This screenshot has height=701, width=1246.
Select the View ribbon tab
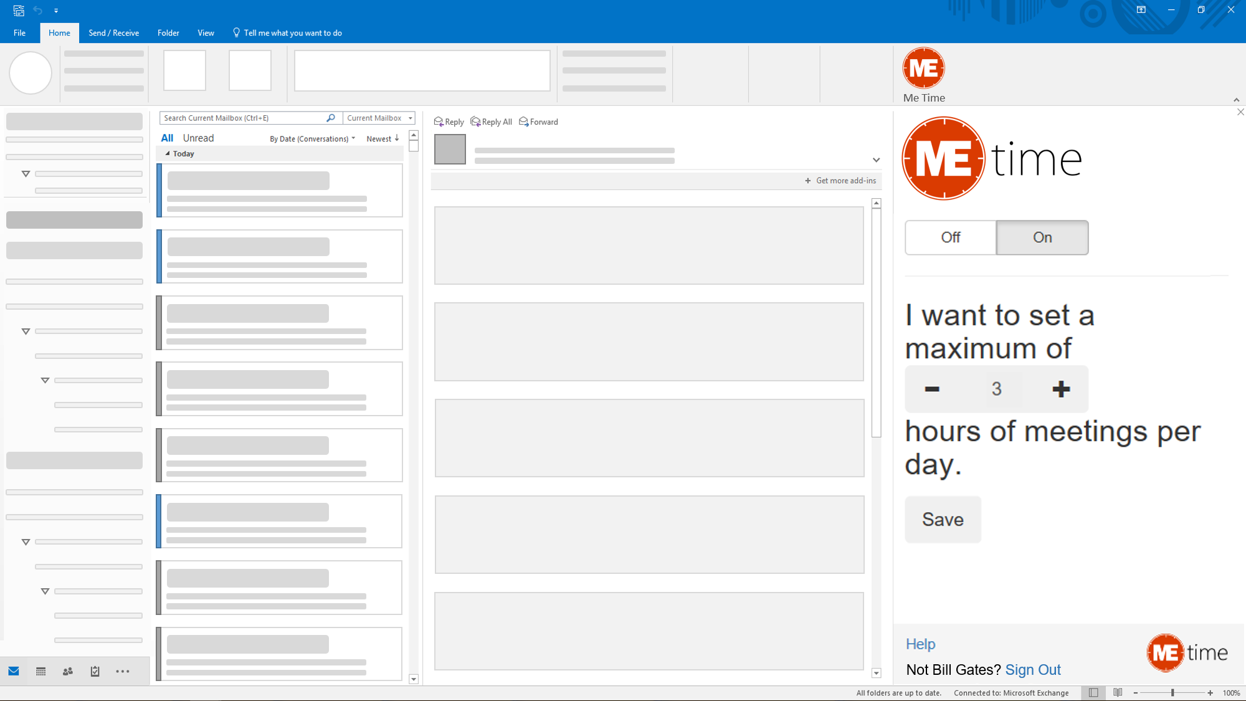pyautogui.click(x=206, y=33)
